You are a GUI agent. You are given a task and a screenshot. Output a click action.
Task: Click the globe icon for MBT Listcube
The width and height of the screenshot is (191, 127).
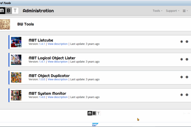(187, 42)
